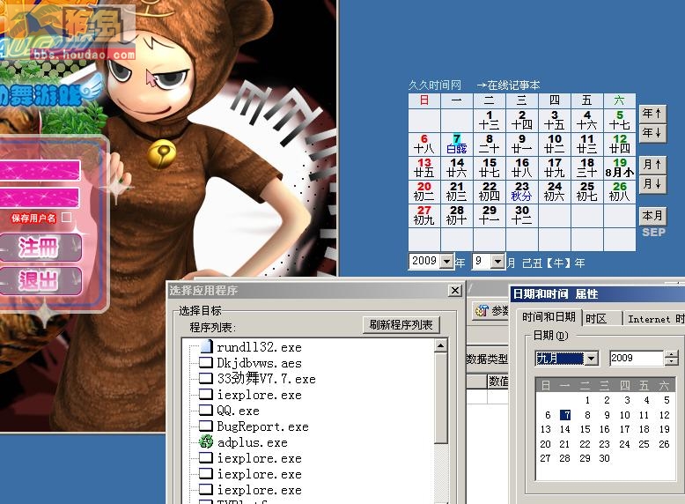Select day 26 初八 in lunar calendar
The height and width of the screenshot is (504, 685).
620,192
